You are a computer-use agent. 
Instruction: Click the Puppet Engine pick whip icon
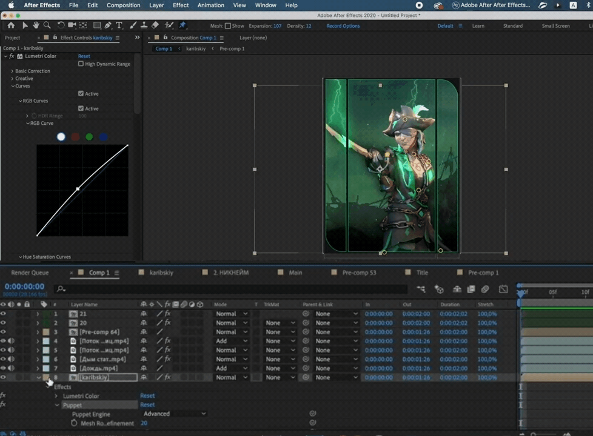313,414
